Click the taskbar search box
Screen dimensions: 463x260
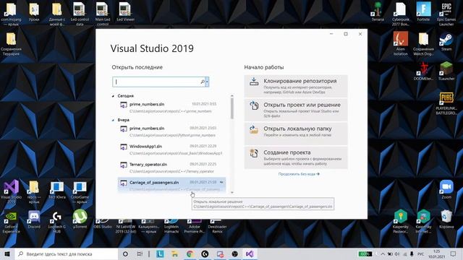pos(66,253)
